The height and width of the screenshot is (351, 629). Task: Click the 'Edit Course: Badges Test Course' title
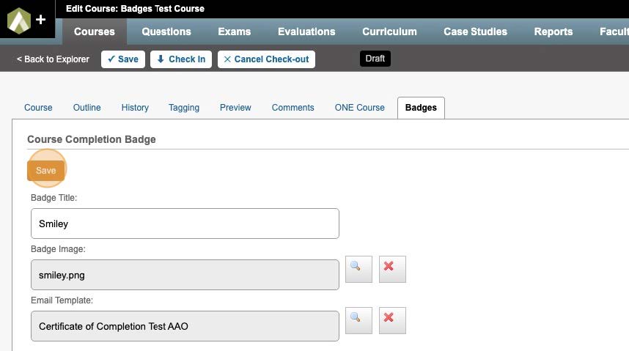[x=135, y=8]
